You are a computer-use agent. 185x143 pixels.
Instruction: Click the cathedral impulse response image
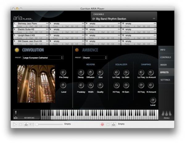(x=36, y=84)
